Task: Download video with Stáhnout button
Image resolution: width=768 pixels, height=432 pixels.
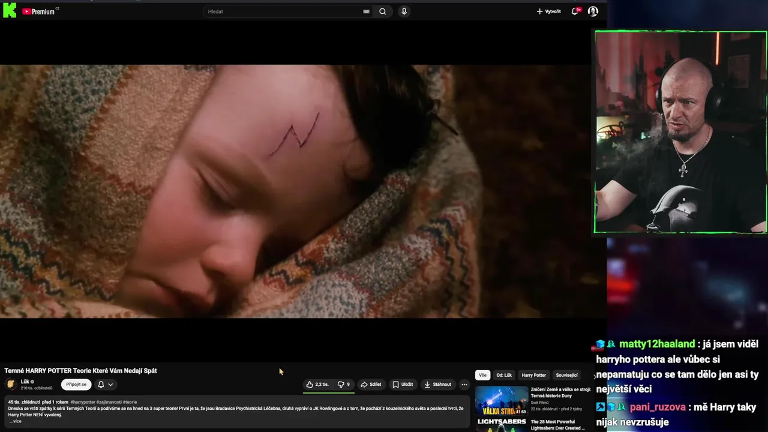Action: pyautogui.click(x=437, y=385)
